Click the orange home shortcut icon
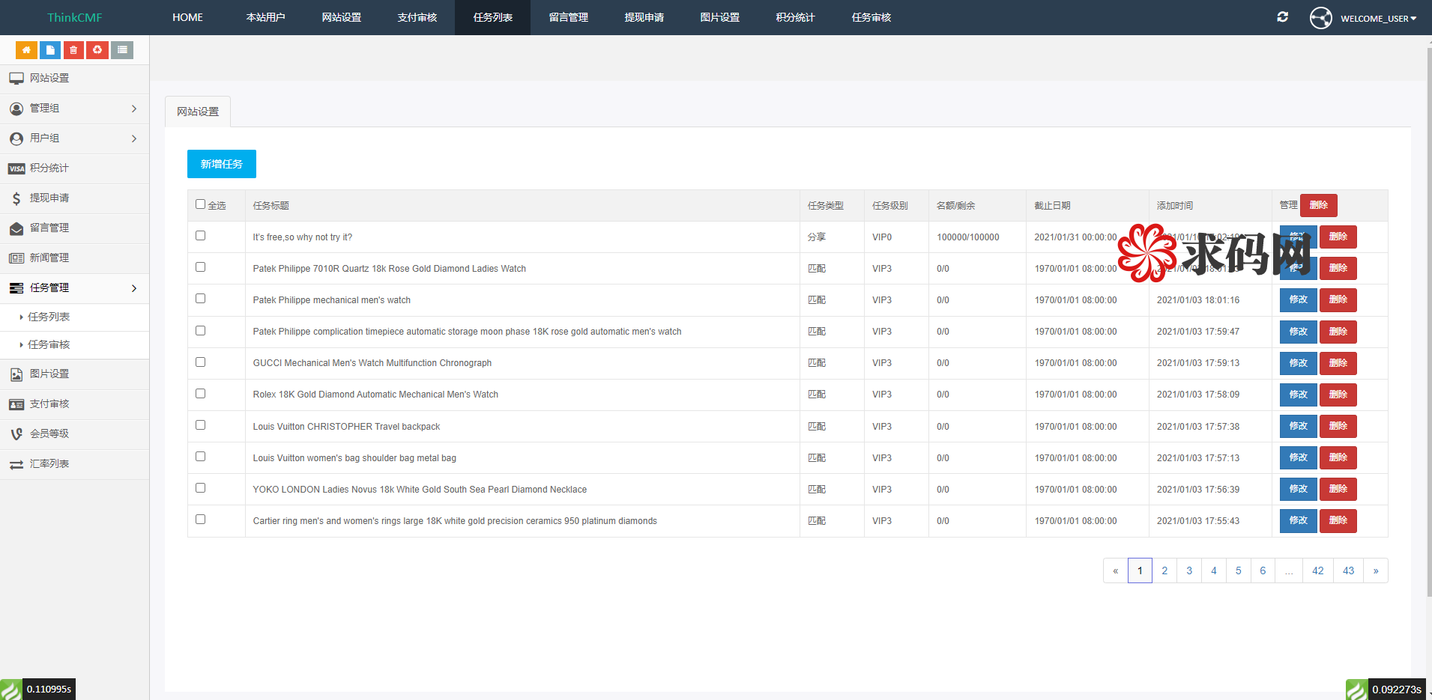 point(26,50)
